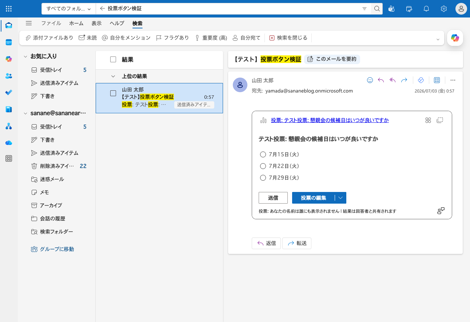Image resolution: width=470 pixels, height=322 pixels.
Task: Select the 7月22日(火) radio option
Action: 263,166
